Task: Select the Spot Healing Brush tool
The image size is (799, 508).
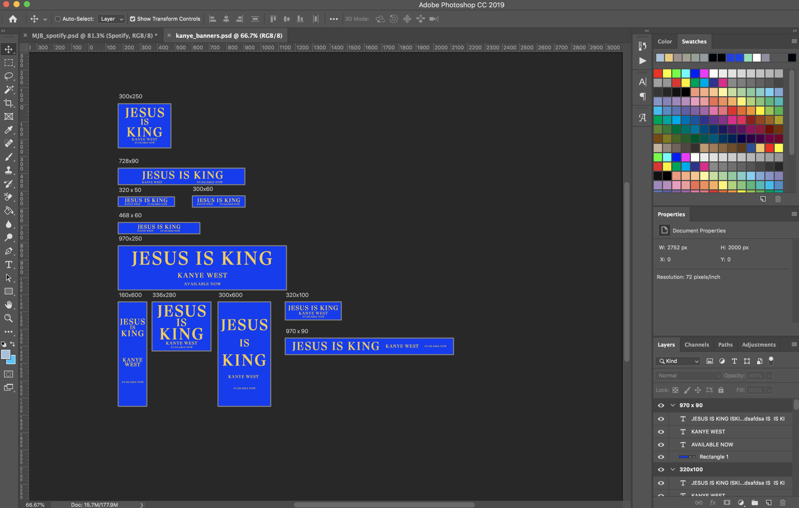Action: point(9,143)
